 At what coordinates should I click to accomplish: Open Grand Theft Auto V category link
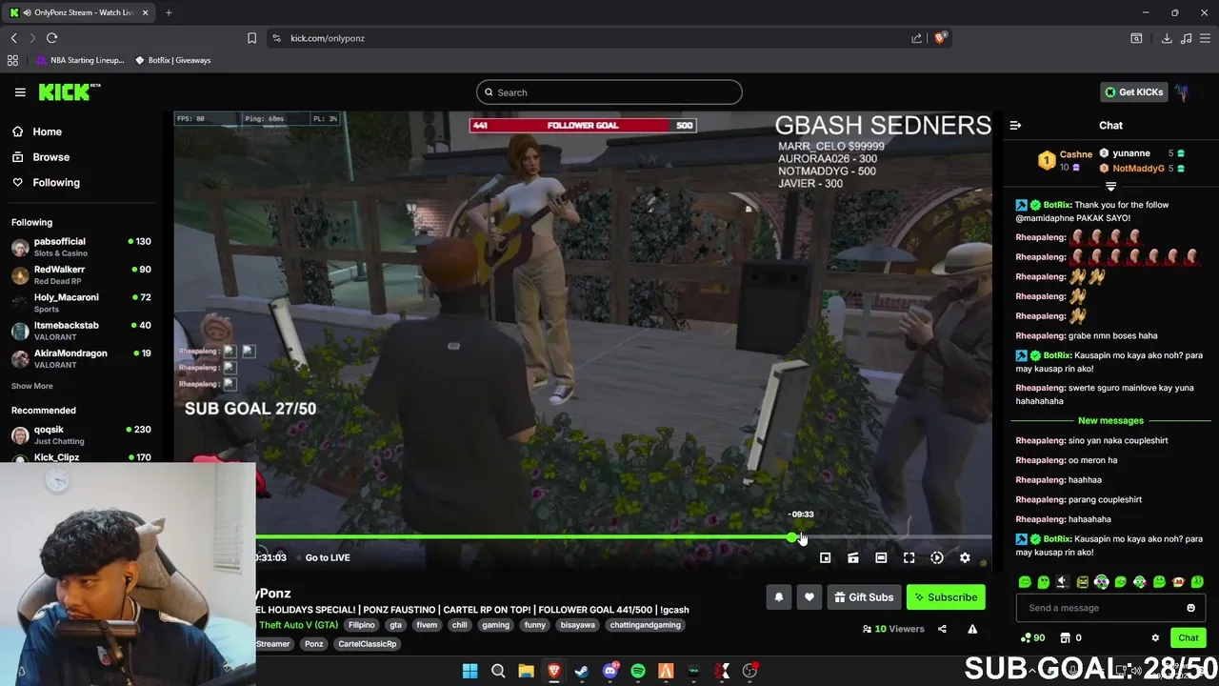pyautogui.click(x=297, y=625)
